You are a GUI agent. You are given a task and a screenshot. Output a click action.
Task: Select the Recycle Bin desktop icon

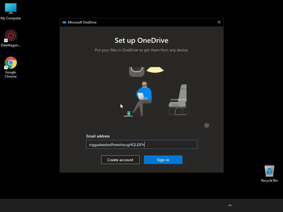click(x=269, y=173)
